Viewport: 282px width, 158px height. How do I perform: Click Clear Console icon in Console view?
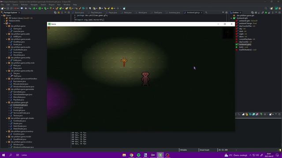(243, 114)
